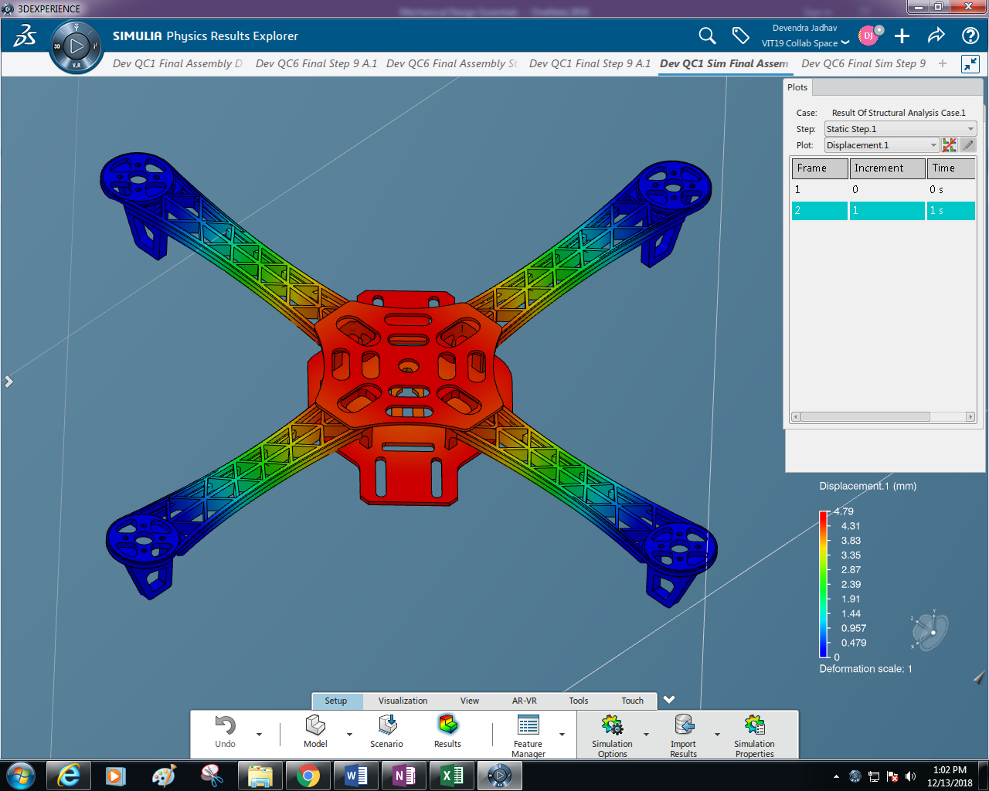This screenshot has width=989, height=791.
Task: Open the DJ user profile avatar
Action: [x=870, y=36]
